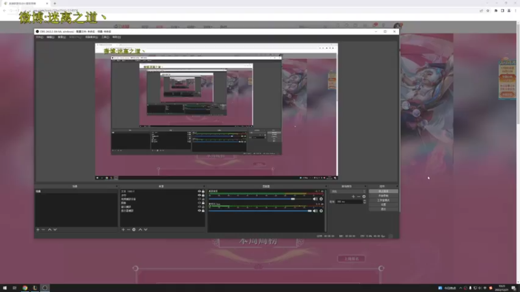Open OBS 文件 menu

point(39,37)
